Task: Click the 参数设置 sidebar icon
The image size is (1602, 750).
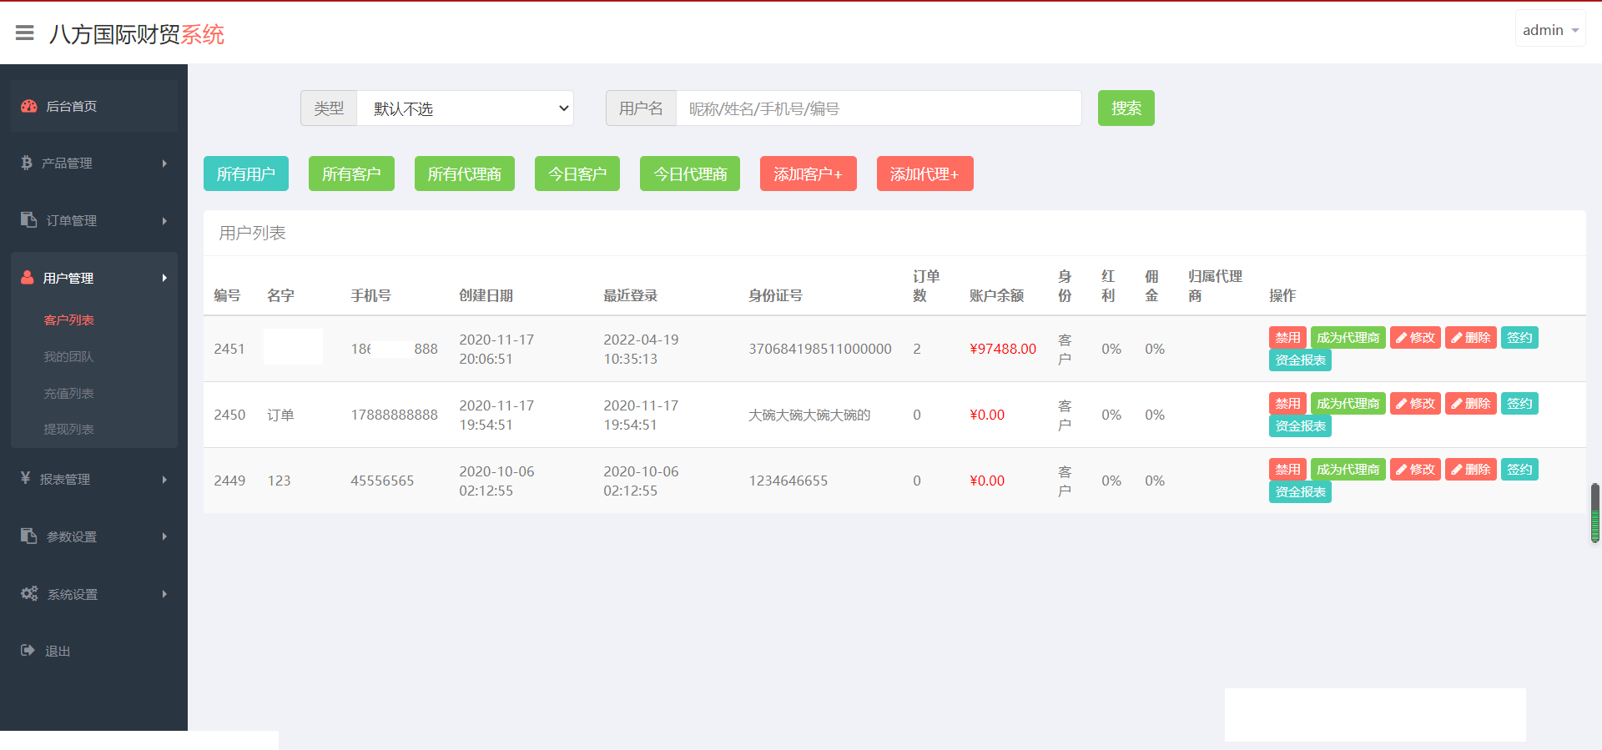Action: (x=29, y=536)
